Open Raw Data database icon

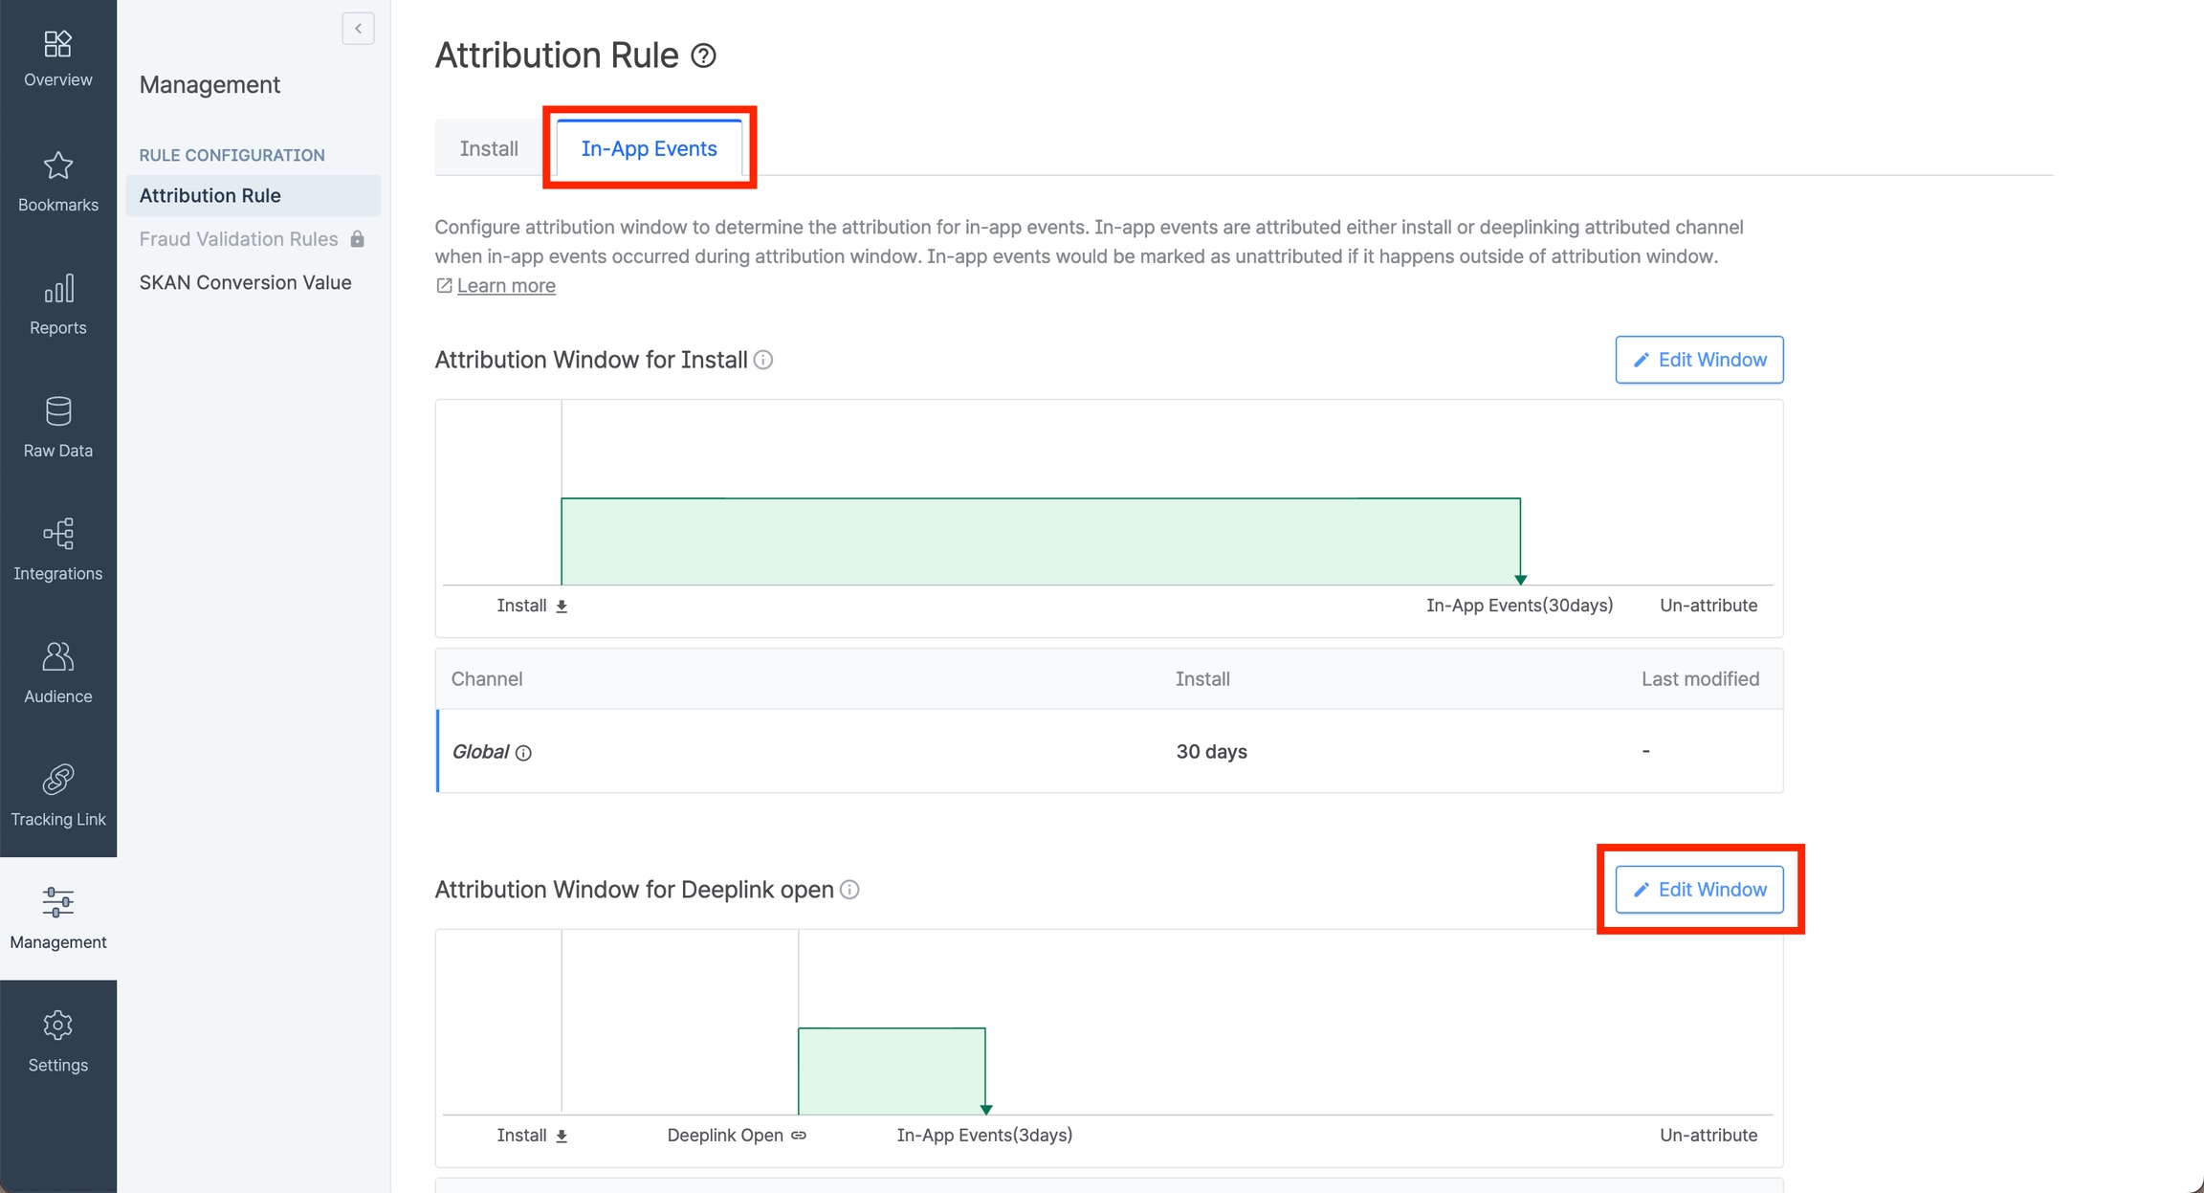click(57, 412)
